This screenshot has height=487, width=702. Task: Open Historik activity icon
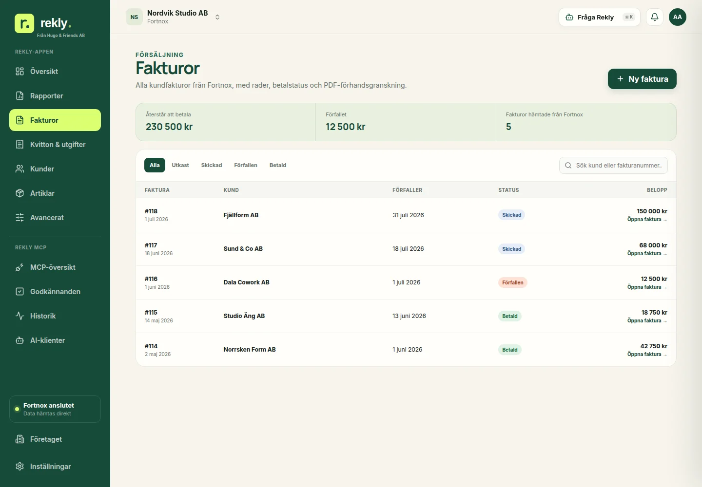(x=19, y=316)
